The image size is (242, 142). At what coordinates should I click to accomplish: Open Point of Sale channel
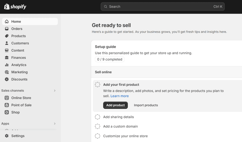click(x=30, y=105)
